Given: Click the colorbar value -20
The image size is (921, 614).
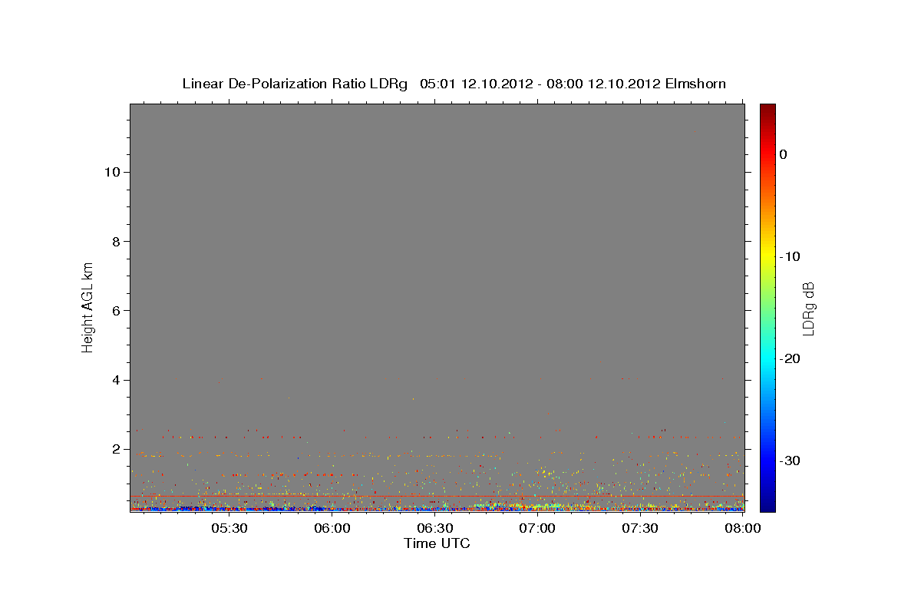Looking at the screenshot, I should pos(791,358).
